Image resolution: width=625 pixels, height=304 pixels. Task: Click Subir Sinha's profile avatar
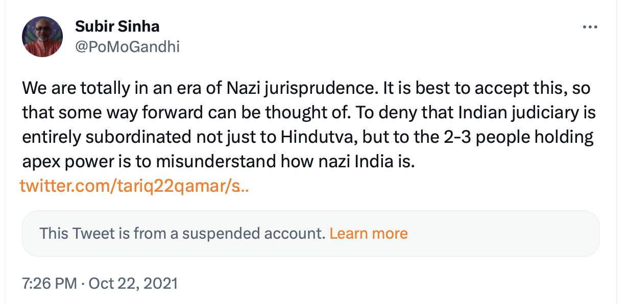(42, 37)
